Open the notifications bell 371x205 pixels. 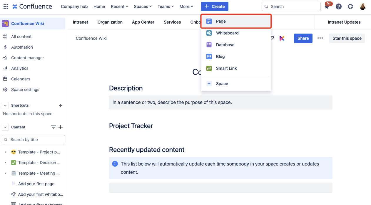point(327,6)
